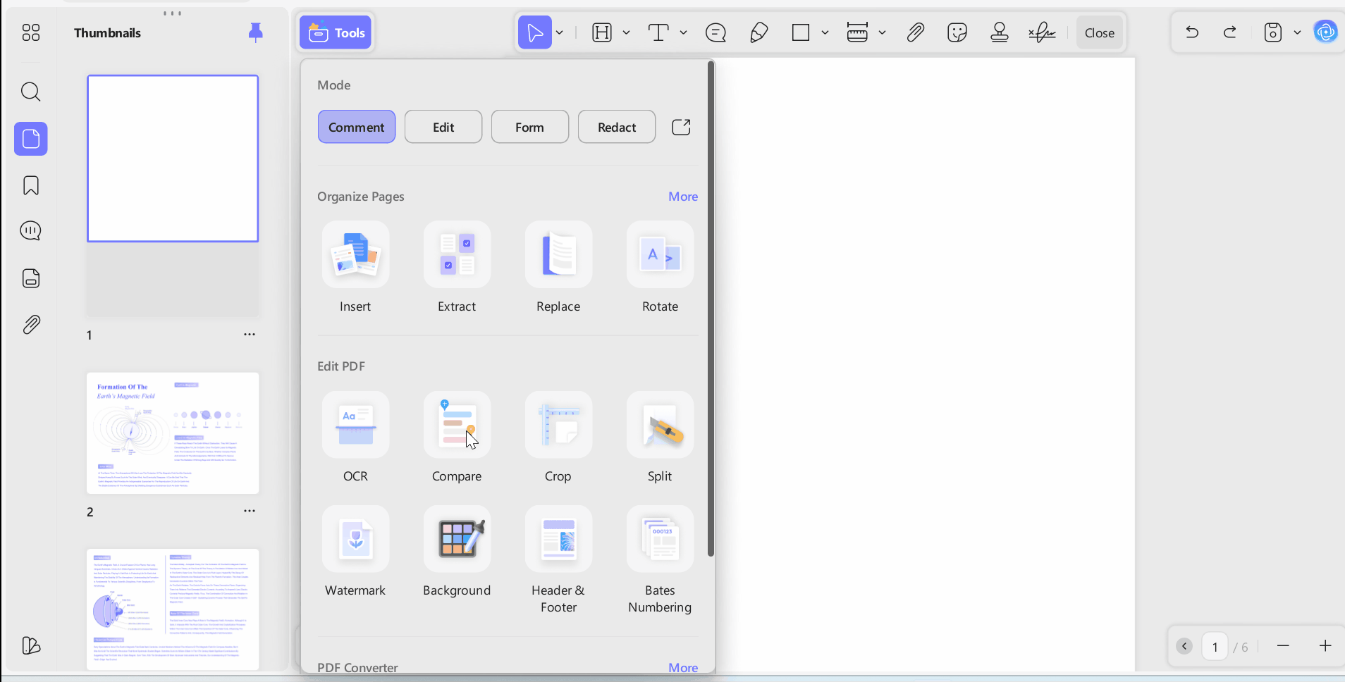
Task: Click the save icon
Action: point(1273,32)
